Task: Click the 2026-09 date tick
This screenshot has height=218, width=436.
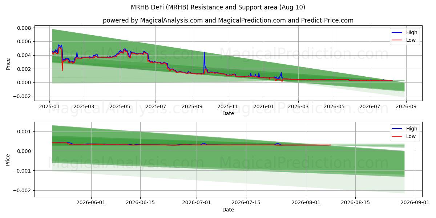Action: click(406, 107)
